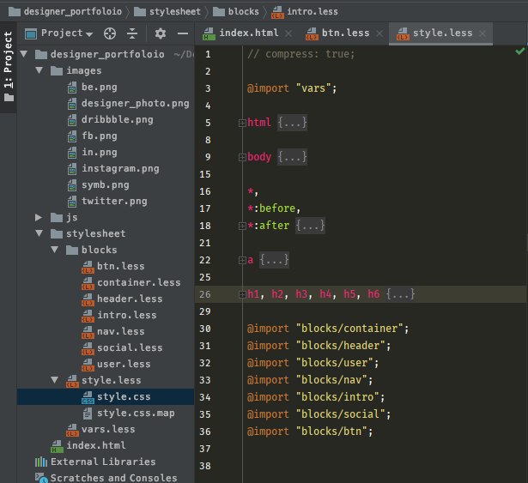The width and height of the screenshot is (528, 483).
Task: Open Project panel settings gear
Action: tap(160, 33)
